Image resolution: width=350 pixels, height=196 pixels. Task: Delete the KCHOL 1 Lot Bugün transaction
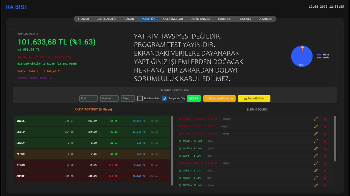pos(325,127)
